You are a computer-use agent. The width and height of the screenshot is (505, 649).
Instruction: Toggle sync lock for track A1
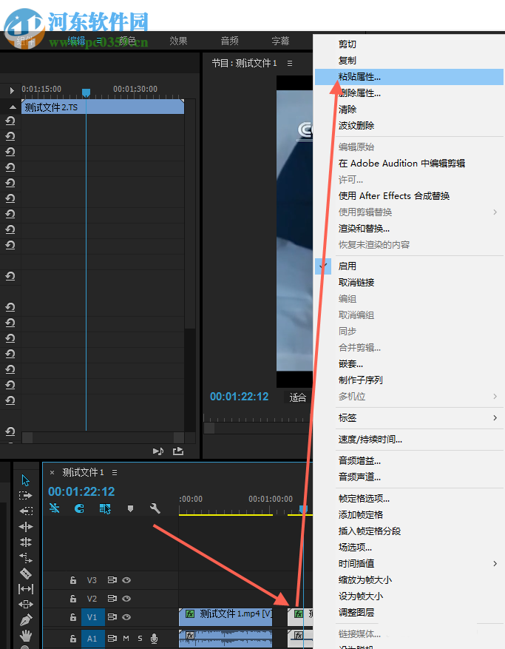pyautogui.click(x=112, y=638)
